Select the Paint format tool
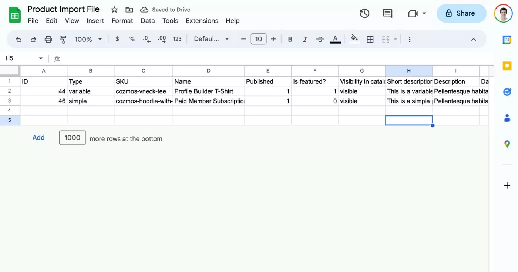Screen dimensions: 518x272 point(63,39)
